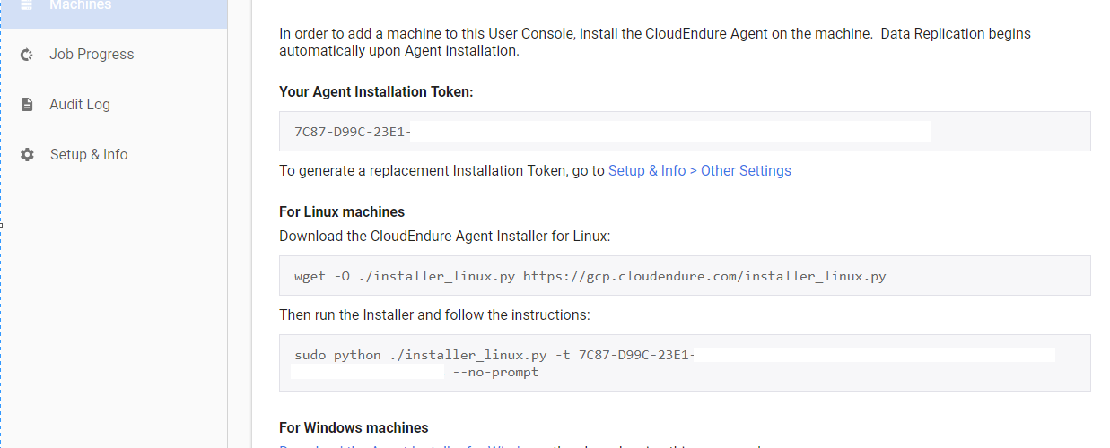Go to the Job Progress page
The height and width of the screenshot is (448, 1110).
[x=92, y=55]
